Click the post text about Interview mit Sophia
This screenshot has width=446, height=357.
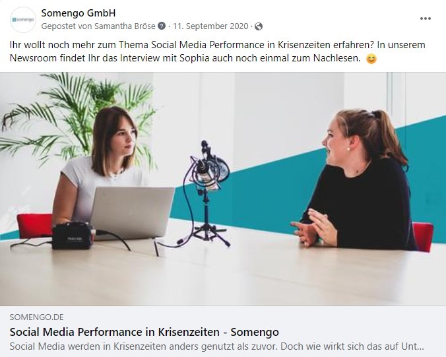pyautogui.click(x=218, y=51)
